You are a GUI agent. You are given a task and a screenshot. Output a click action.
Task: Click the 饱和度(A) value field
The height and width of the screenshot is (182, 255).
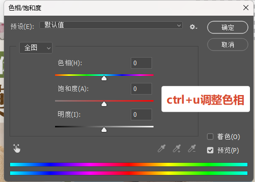point(141,89)
